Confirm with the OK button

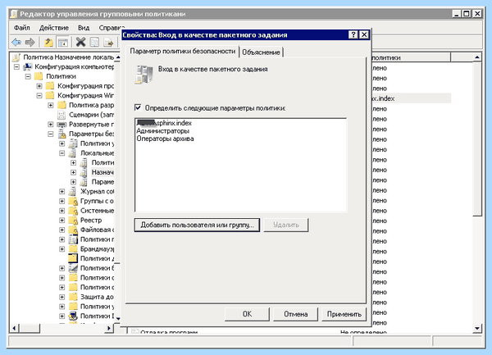coord(247,314)
